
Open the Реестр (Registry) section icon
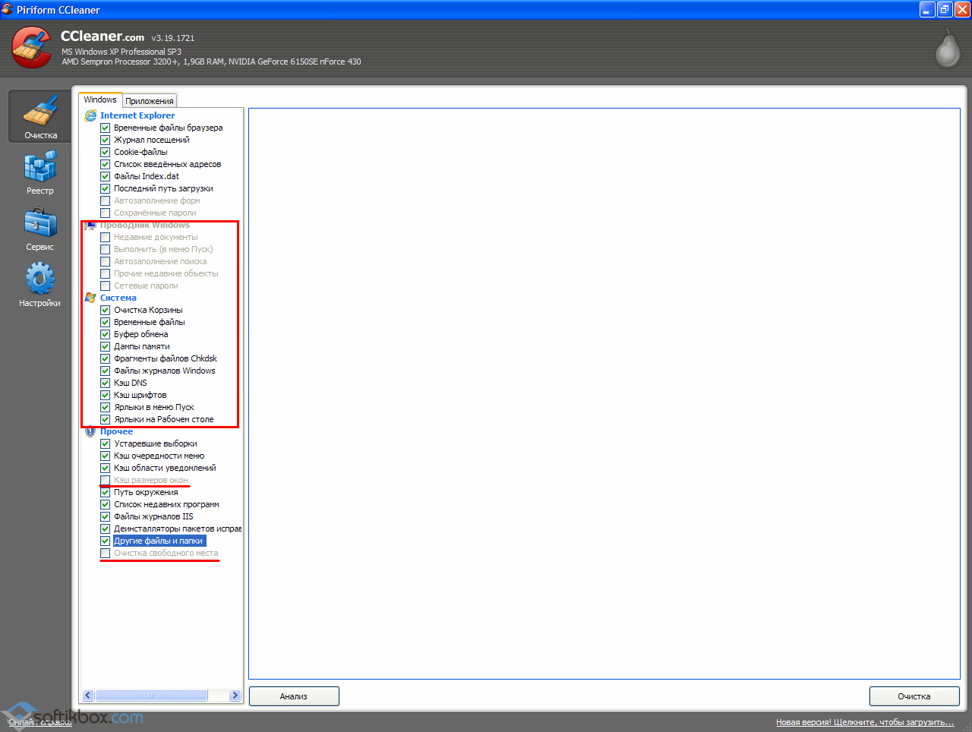[40, 167]
